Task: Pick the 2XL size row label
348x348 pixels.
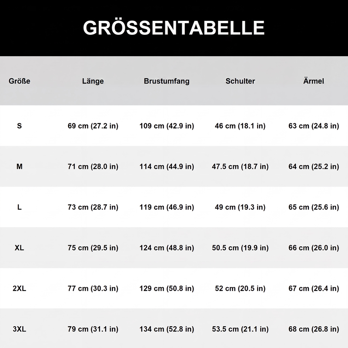Action: point(19,288)
